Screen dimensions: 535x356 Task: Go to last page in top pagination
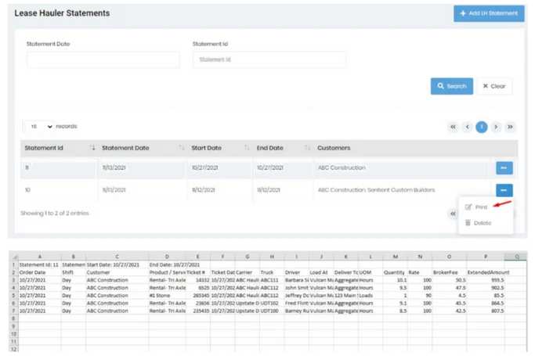[x=510, y=127]
